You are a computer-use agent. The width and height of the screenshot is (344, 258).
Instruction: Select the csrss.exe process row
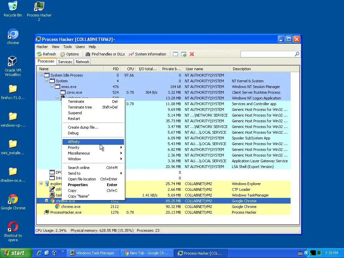(x=164, y=92)
